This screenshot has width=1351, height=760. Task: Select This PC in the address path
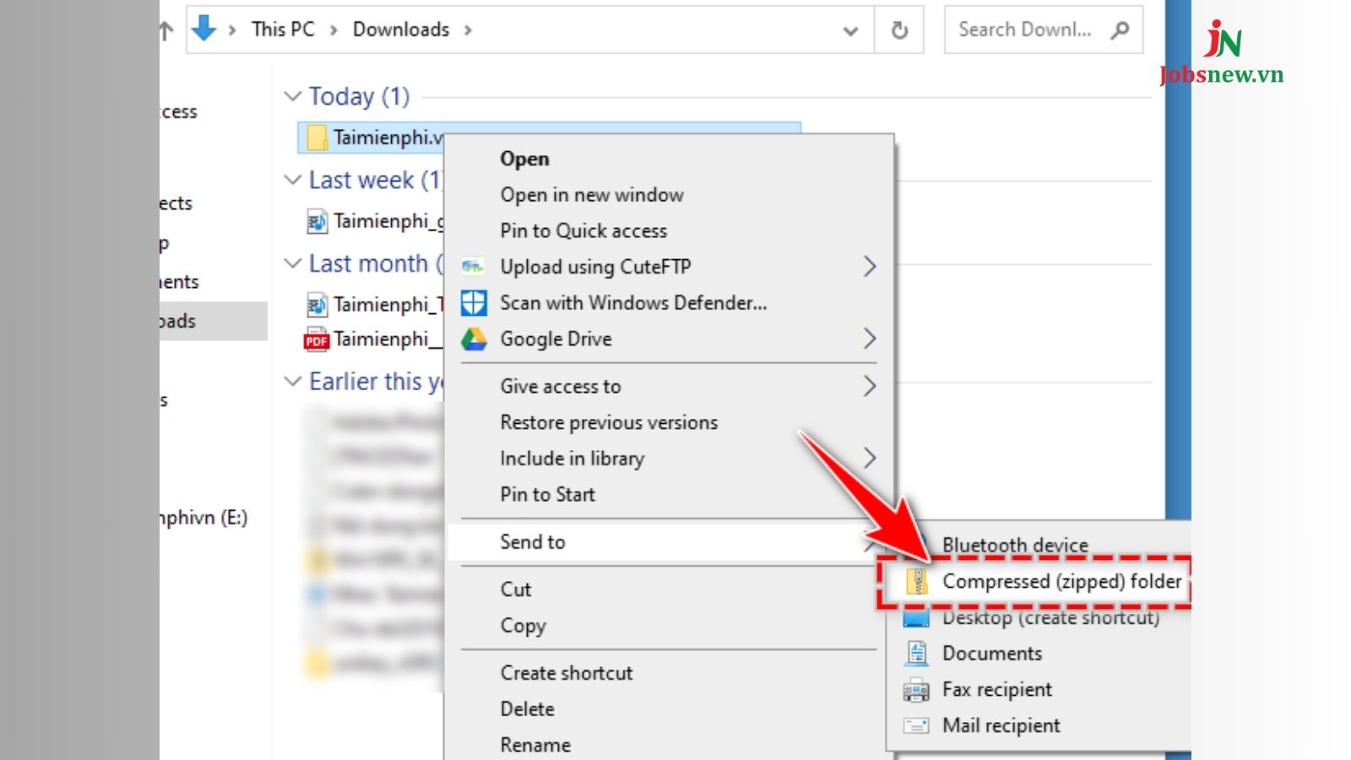[x=283, y=30]
